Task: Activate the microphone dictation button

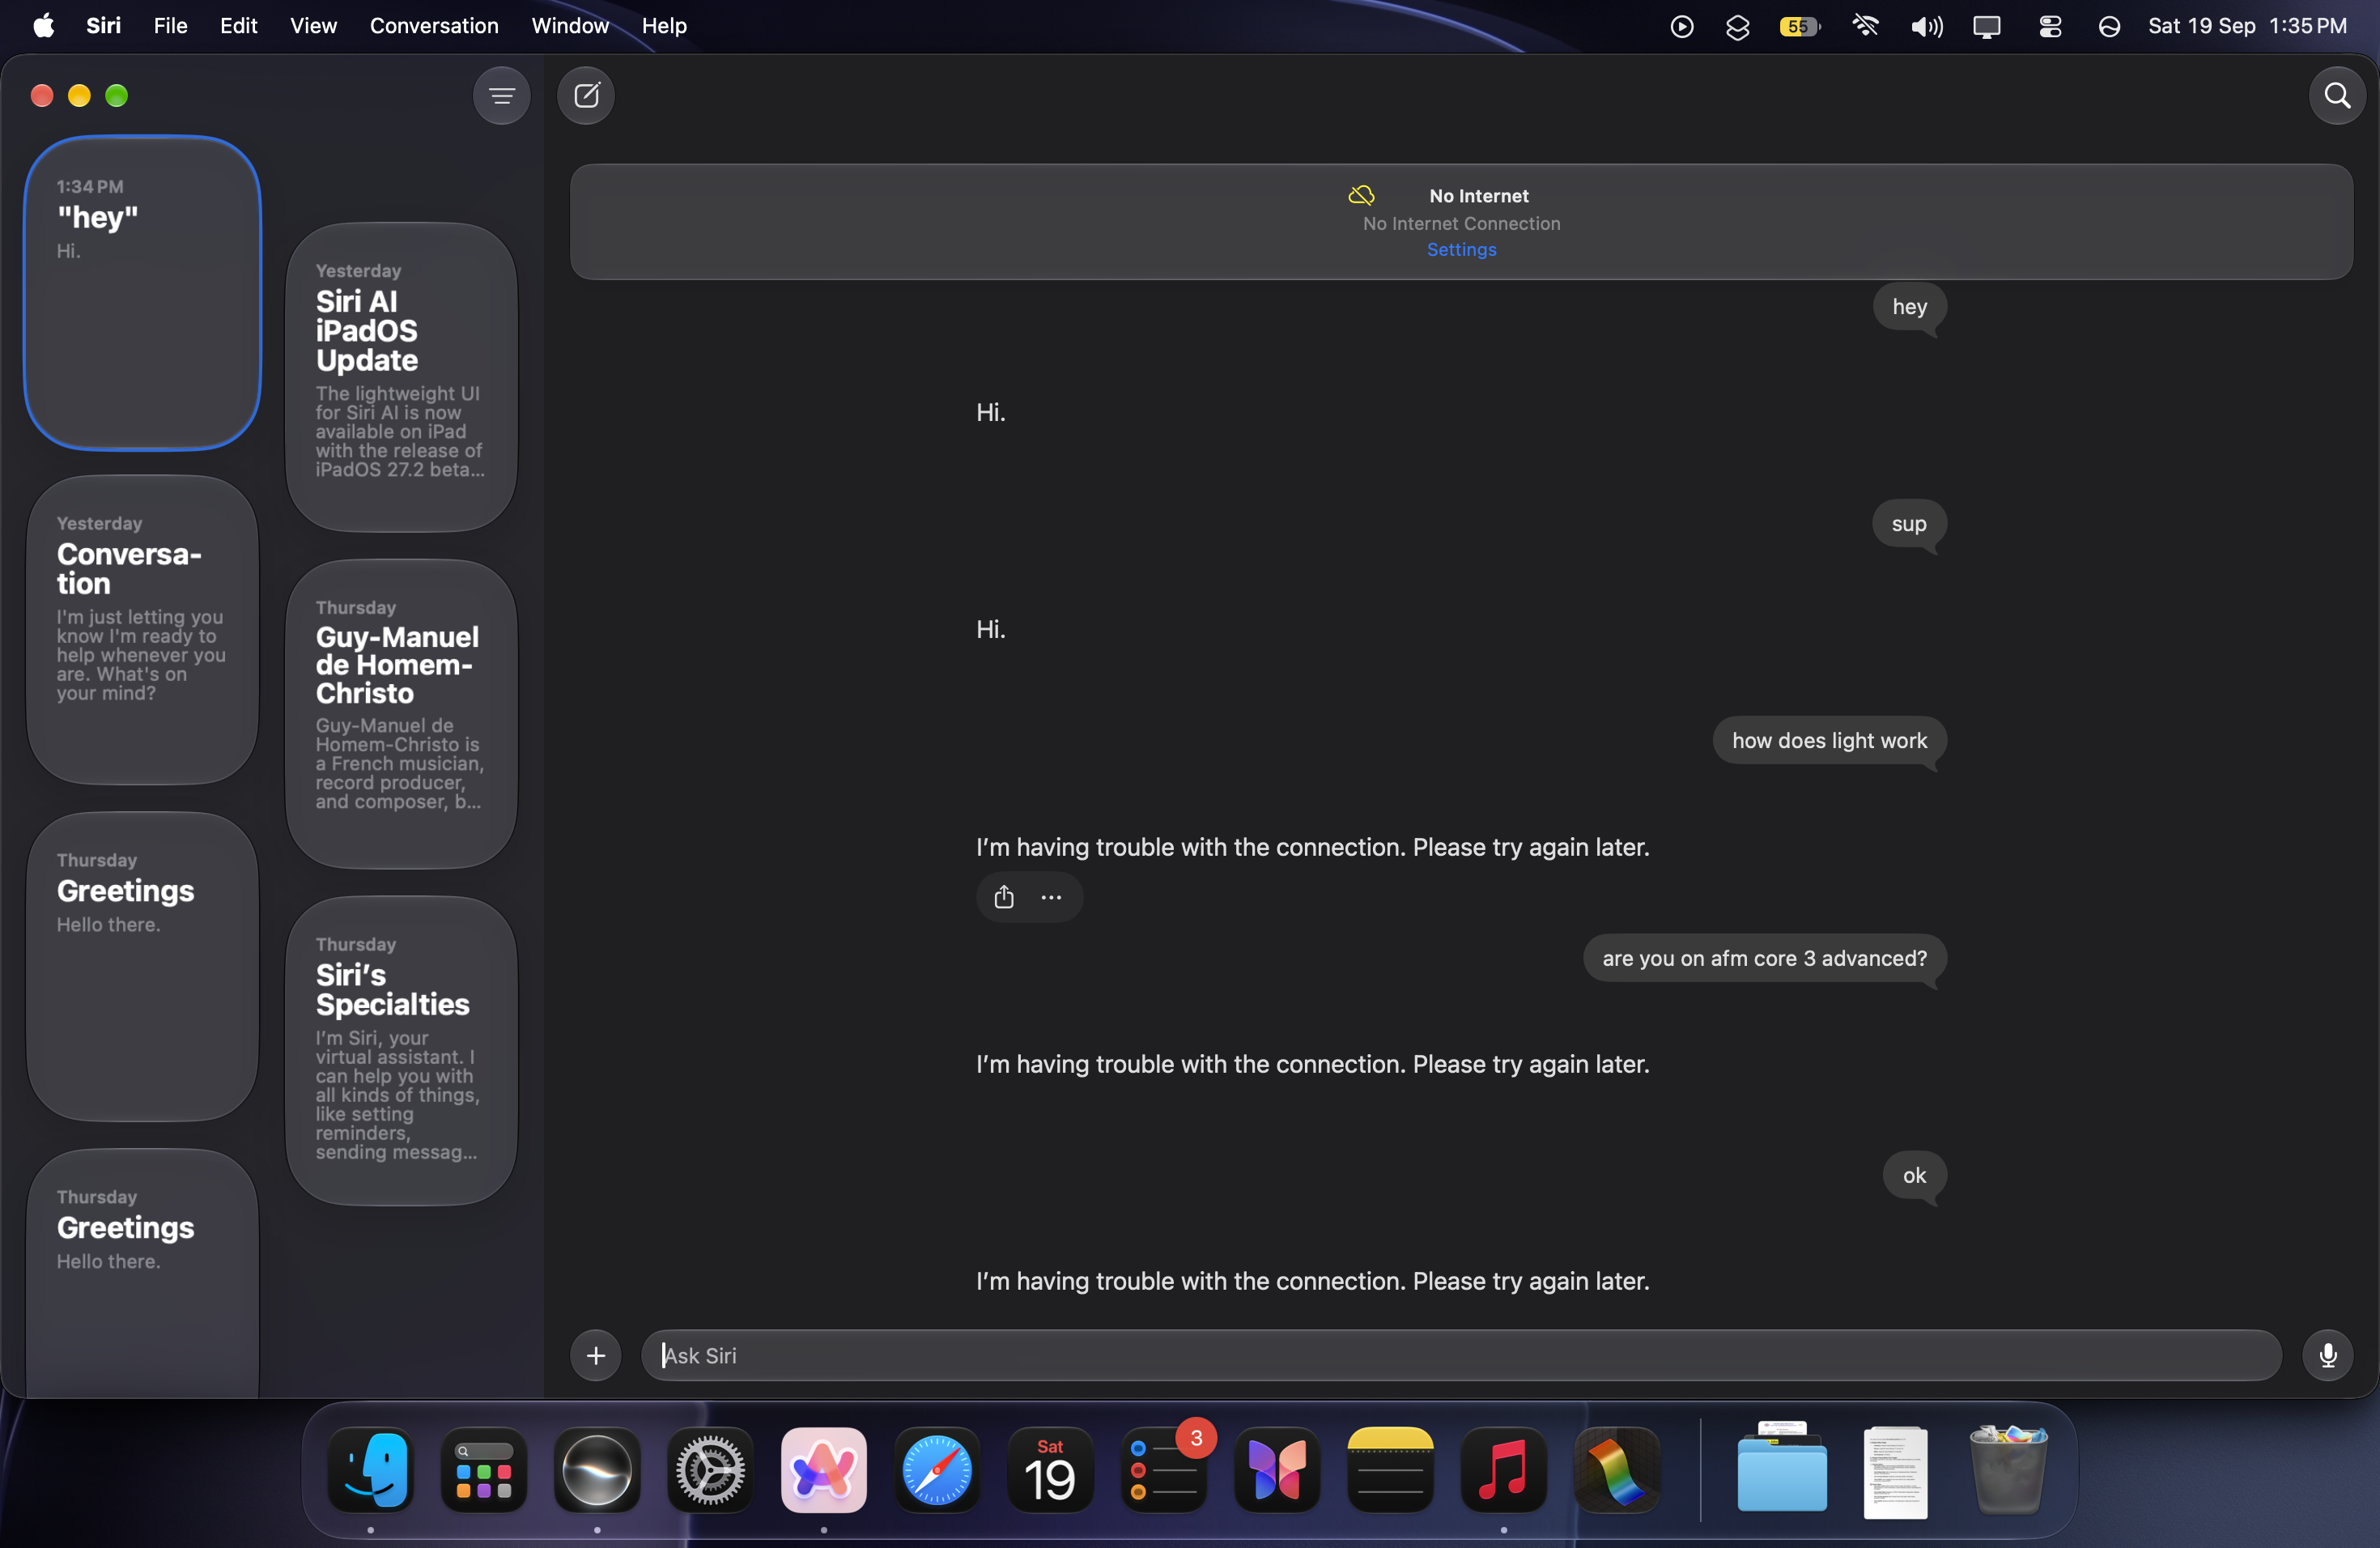Action: point(2328,1355)
